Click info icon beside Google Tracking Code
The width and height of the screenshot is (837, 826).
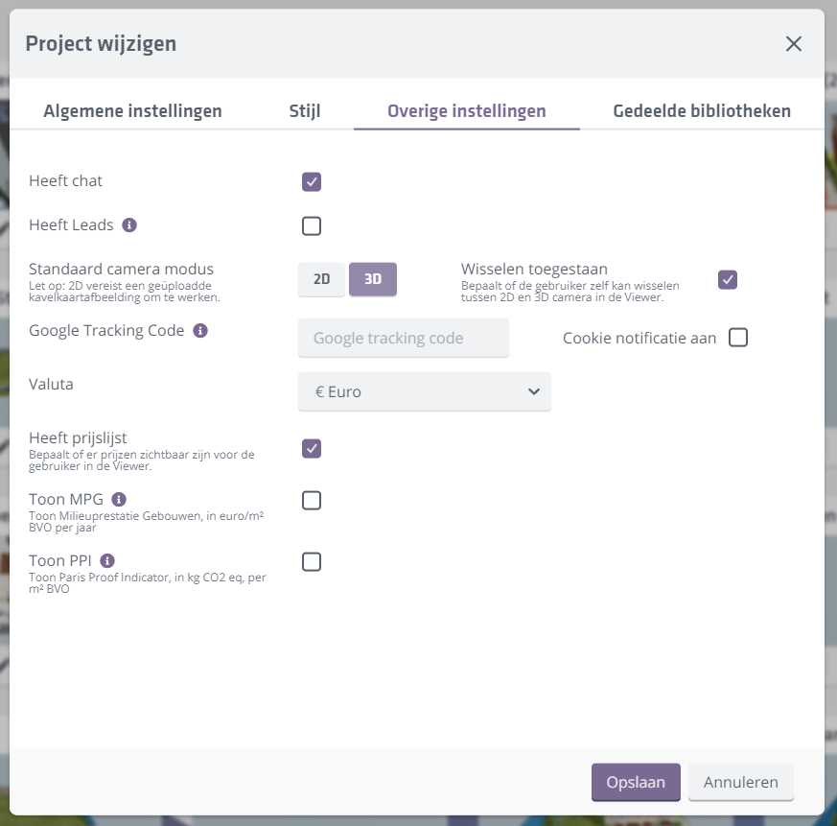(199, 330)
